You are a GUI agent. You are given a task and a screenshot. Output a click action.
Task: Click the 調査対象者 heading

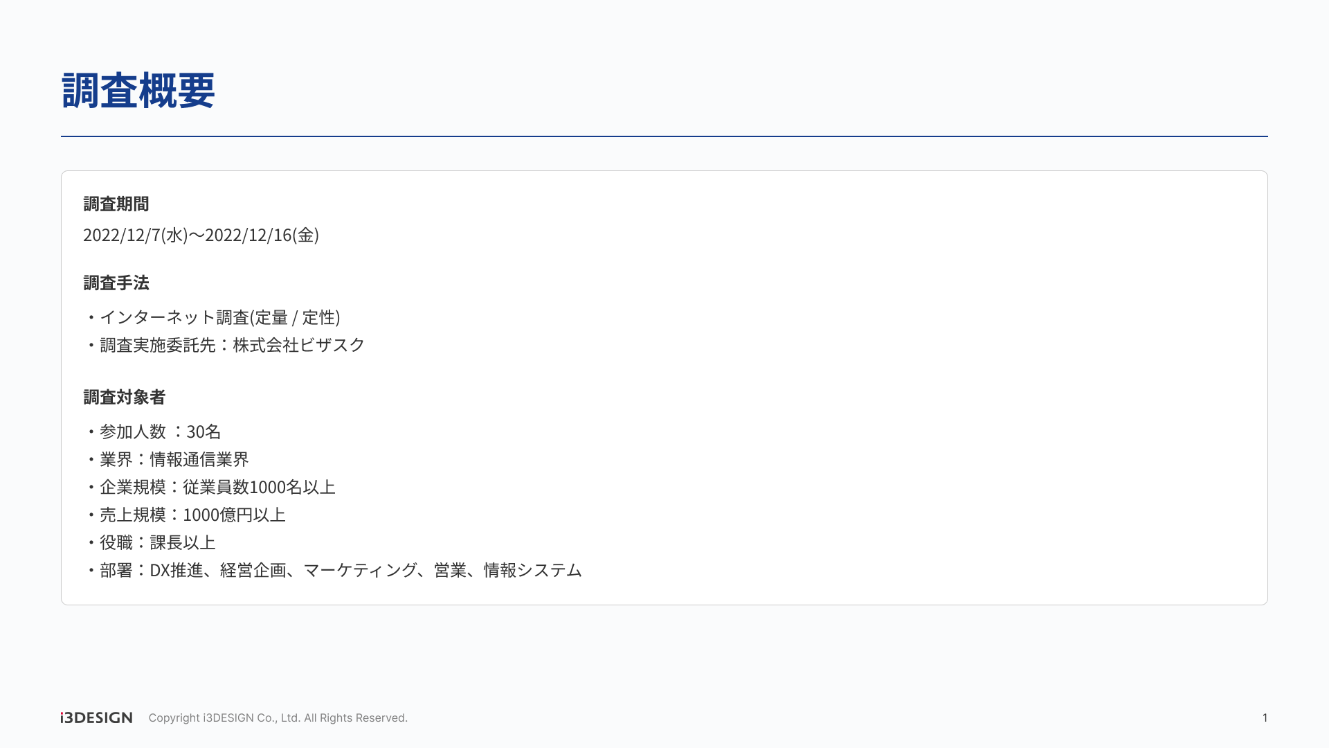[x=125, y=398]
